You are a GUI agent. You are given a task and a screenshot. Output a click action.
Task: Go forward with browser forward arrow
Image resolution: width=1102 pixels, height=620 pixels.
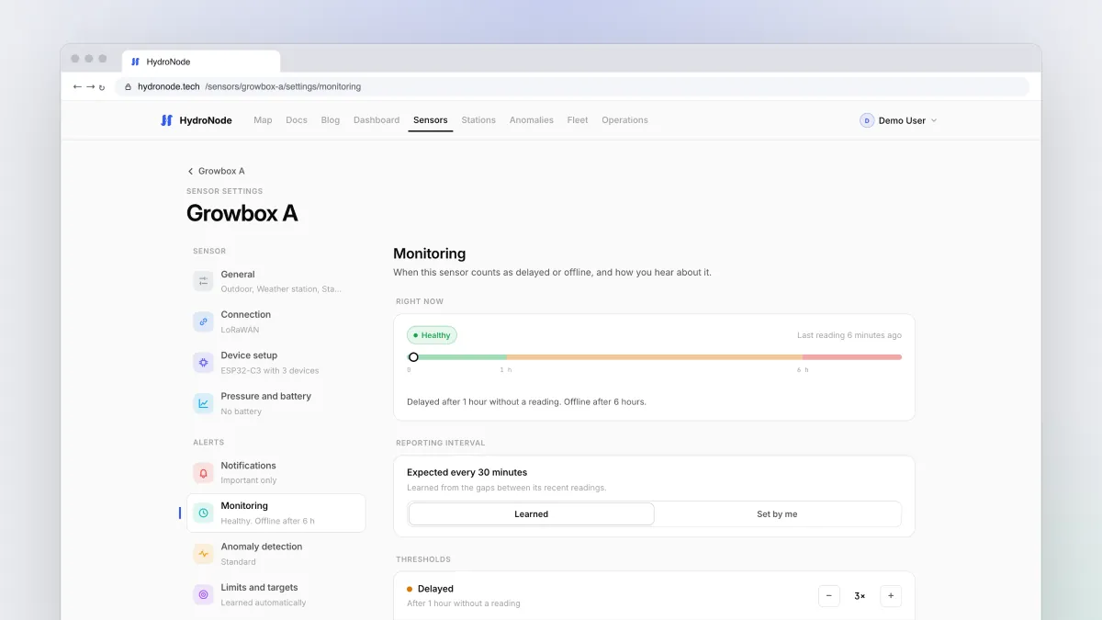pos(90,86)
